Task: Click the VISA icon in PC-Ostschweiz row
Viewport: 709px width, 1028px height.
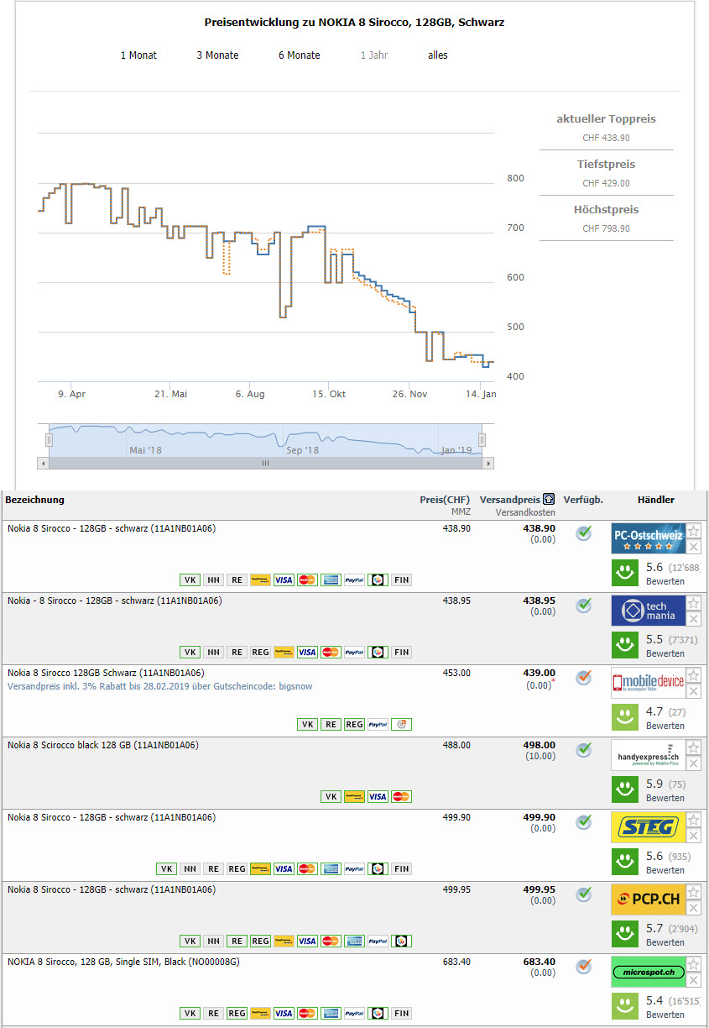Action: [x=284, y=580]
